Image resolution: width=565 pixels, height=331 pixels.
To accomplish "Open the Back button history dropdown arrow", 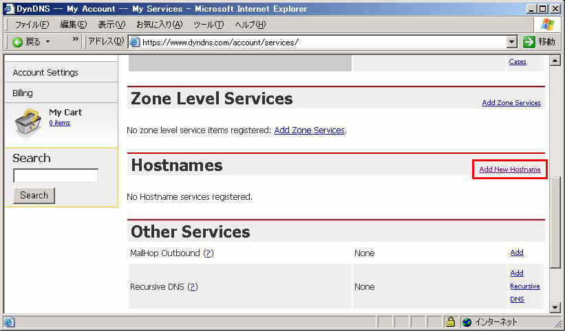I will tap(47, 42).
